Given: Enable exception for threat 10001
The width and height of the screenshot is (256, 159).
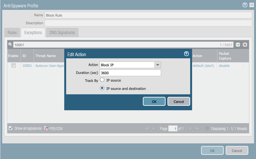Looking at the screenshot, I should (x=13, y=66).
